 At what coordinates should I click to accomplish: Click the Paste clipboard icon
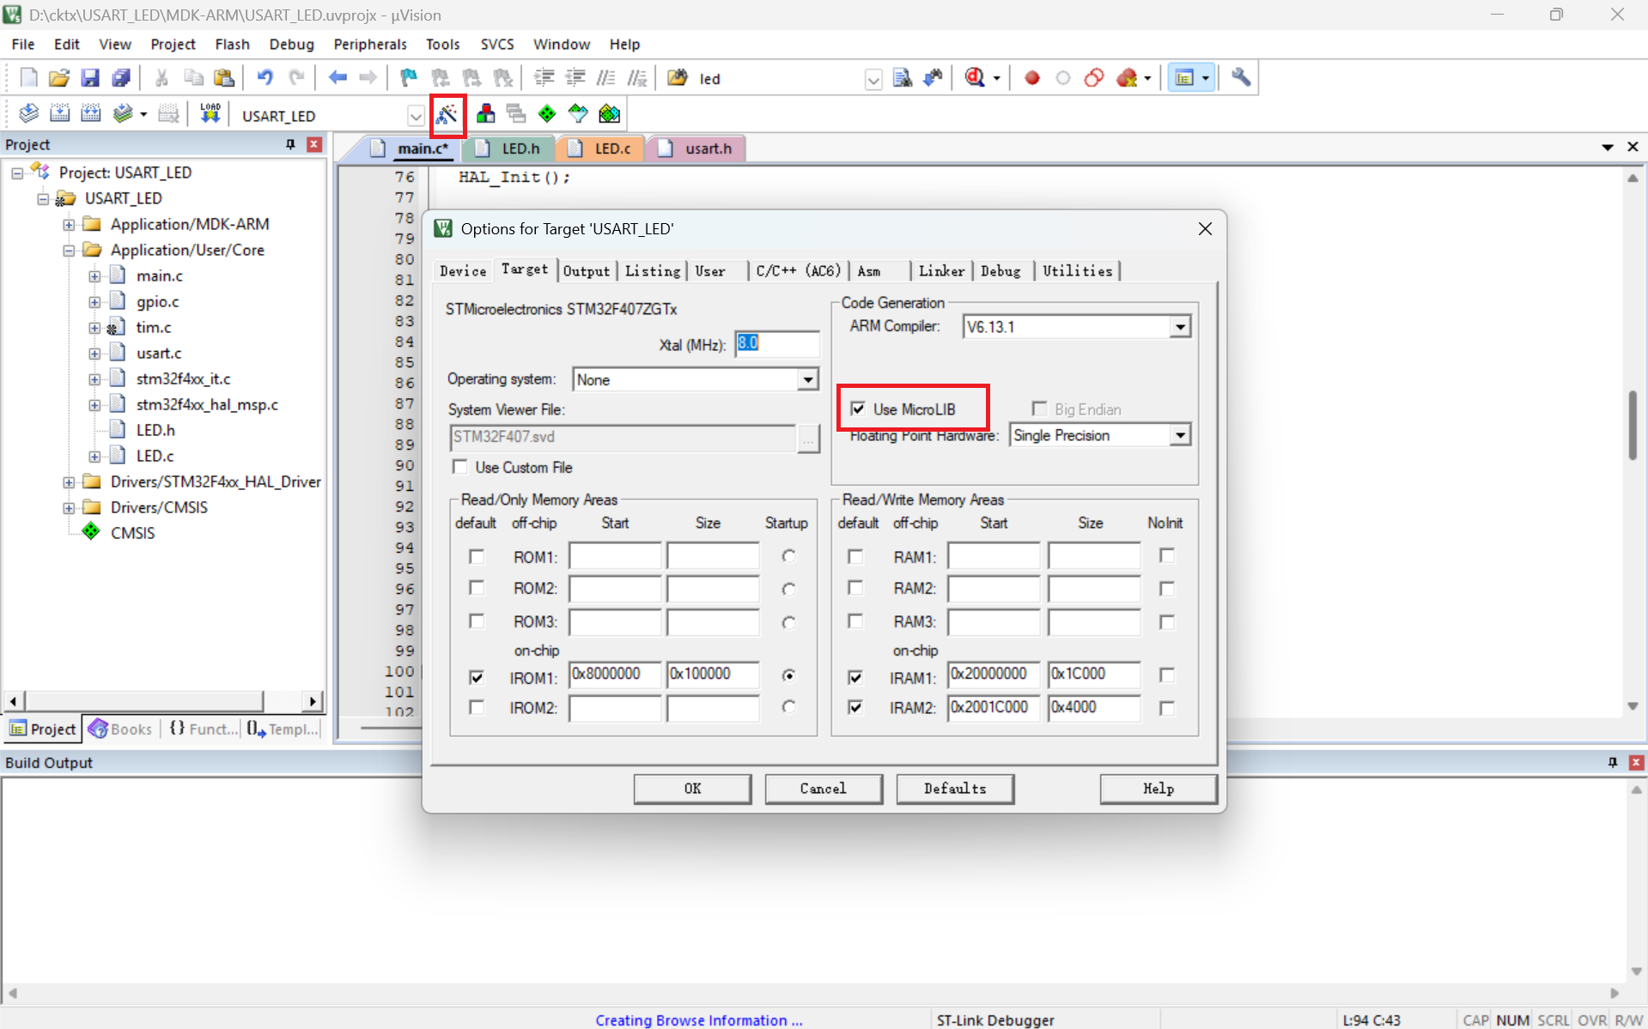coord(224,78)
